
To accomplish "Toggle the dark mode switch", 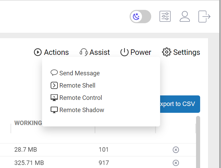I will [140, 17].
